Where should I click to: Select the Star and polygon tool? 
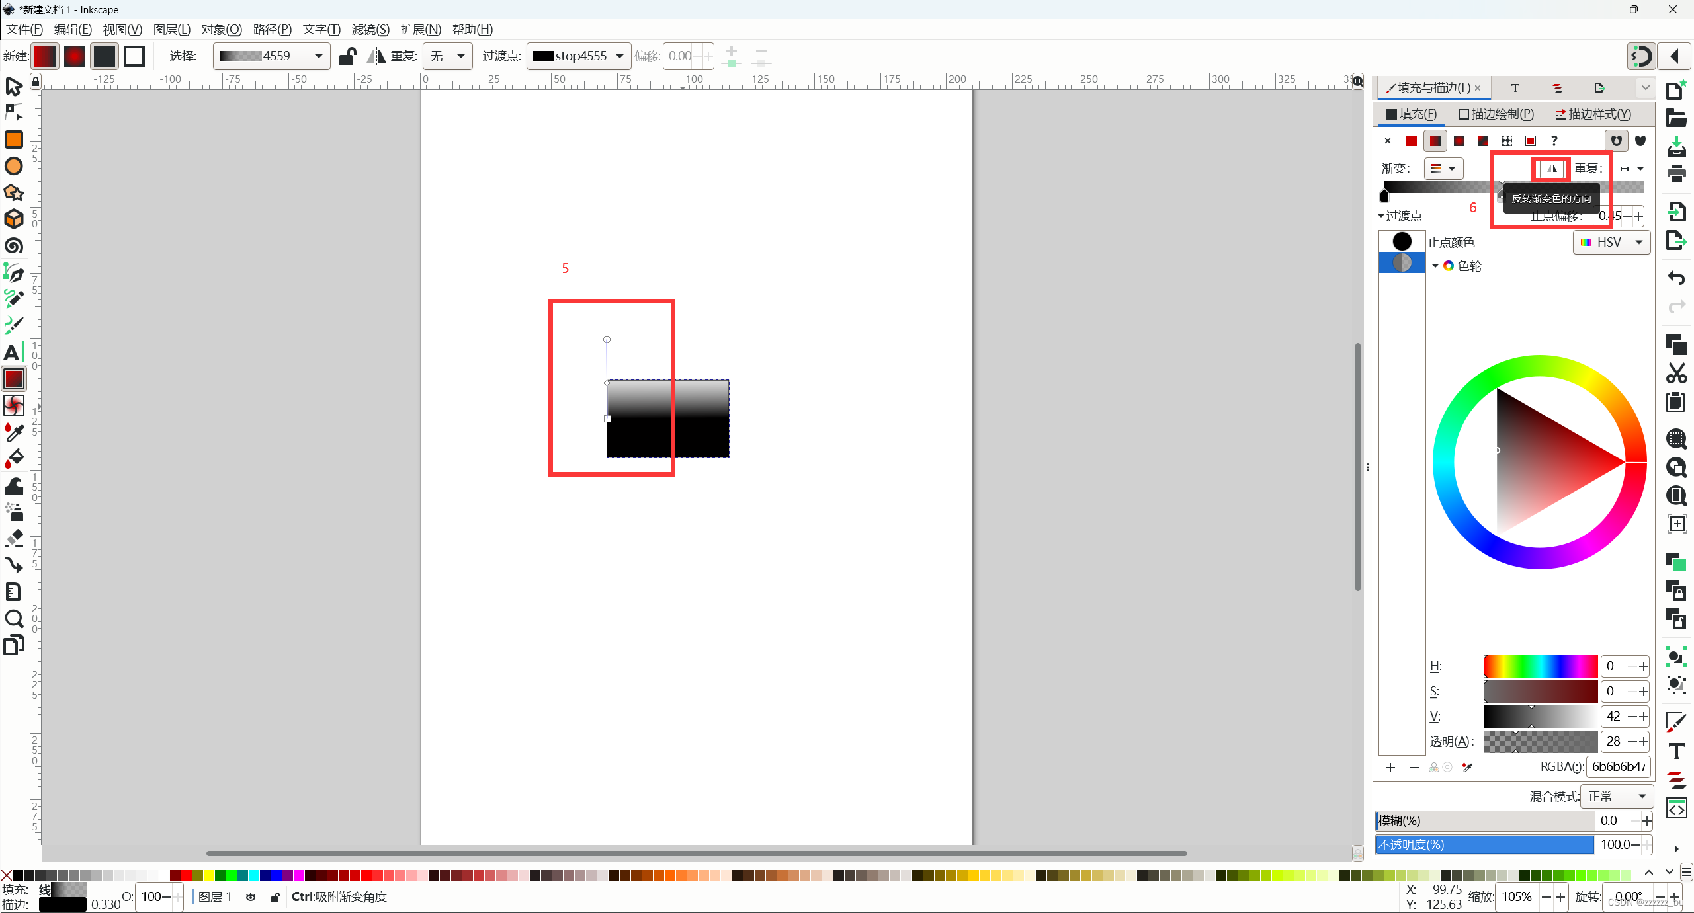[13, 192]
